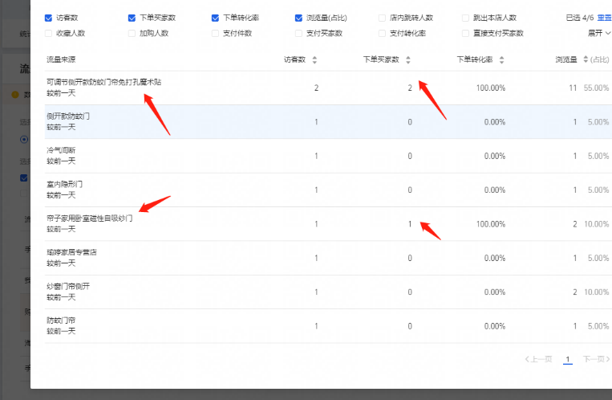The width and height of the screenshot is (612, 400).
Task: Select the 瑞婷家居专营店 row
Action: [x=328, y=258]
